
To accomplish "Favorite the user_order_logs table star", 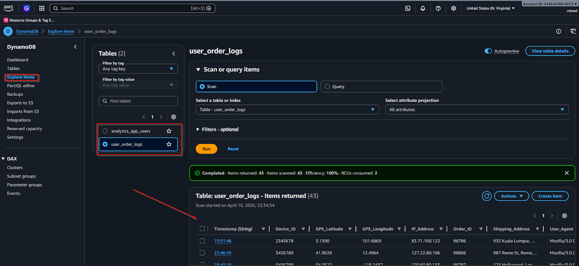I will tap(169, 144).
